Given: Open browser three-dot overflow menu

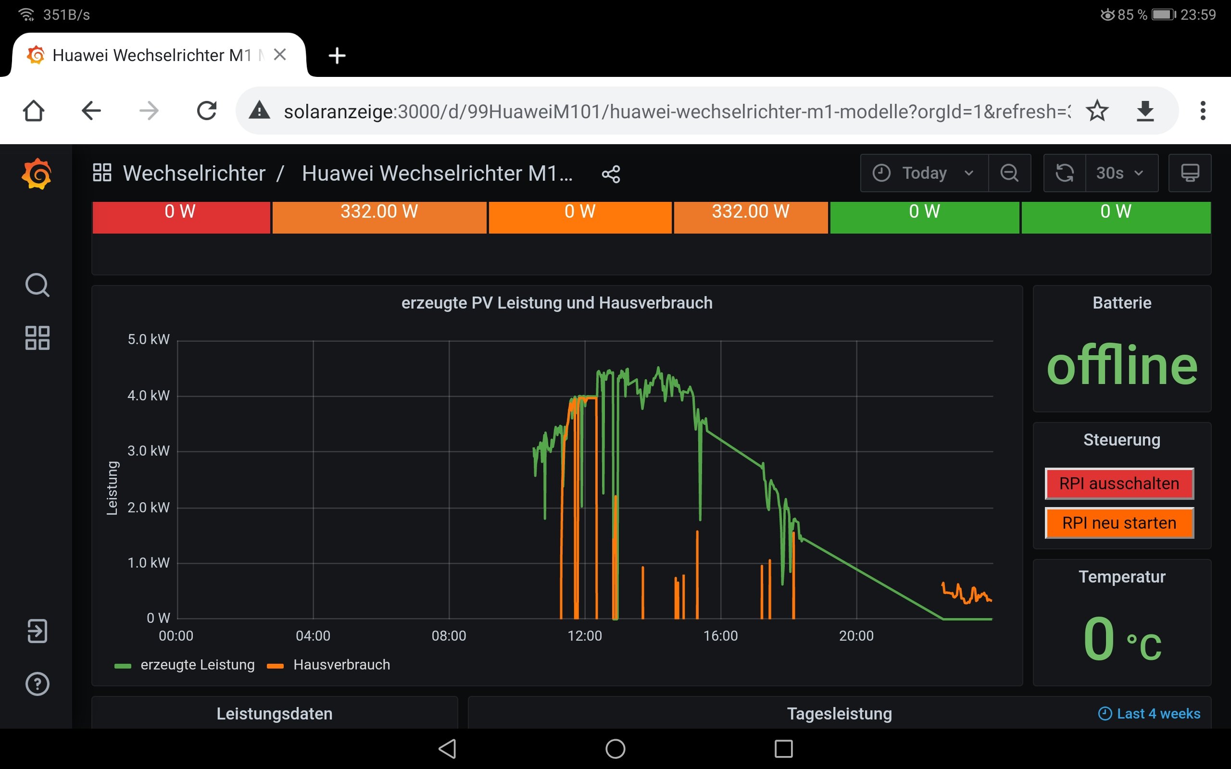Looking at the screenshot, I should 1203,111.
